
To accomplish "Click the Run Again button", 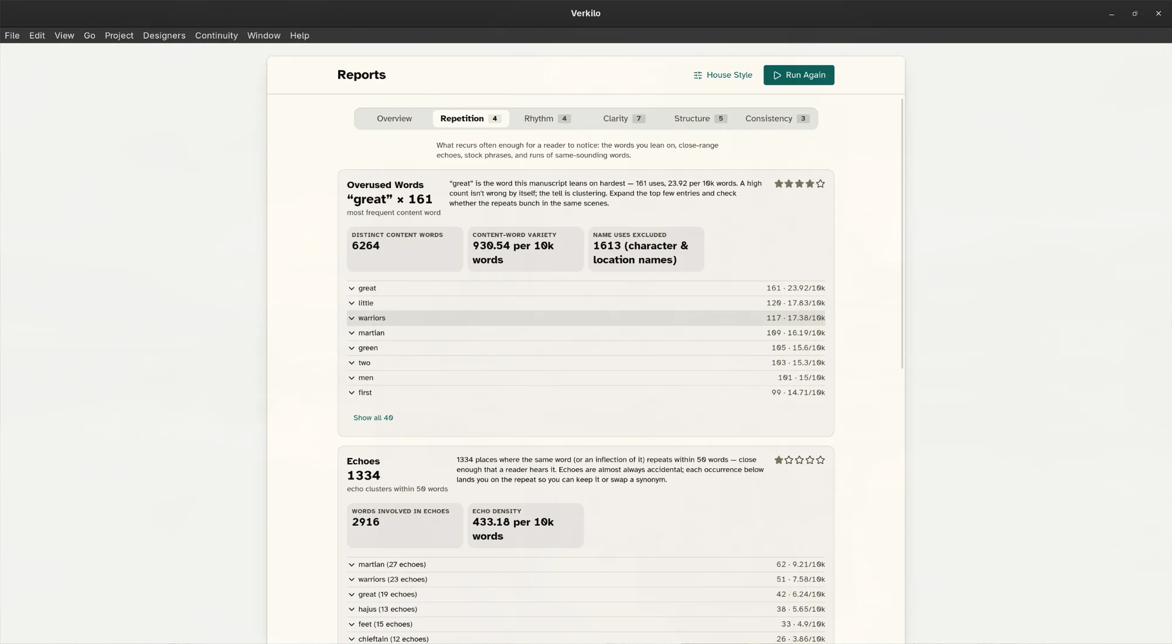I will coord(799,75).
